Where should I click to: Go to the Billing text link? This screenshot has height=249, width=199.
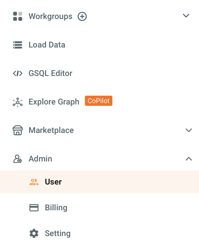coord(56,208)
